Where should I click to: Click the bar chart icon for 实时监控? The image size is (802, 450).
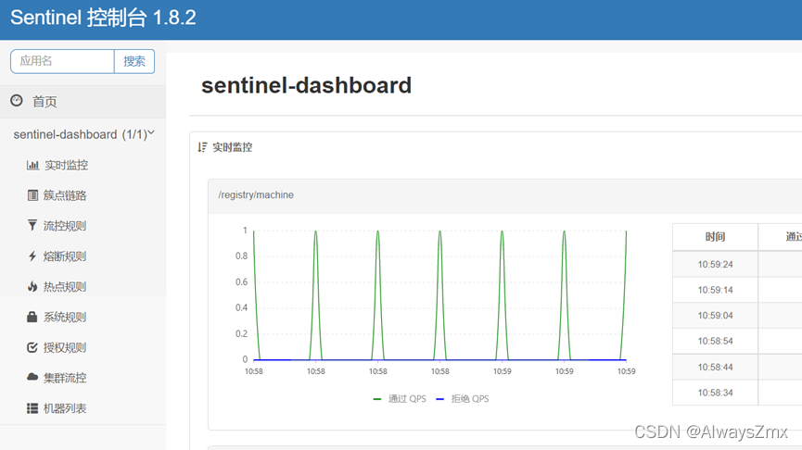pyautogui.click(x=32, y=165)
